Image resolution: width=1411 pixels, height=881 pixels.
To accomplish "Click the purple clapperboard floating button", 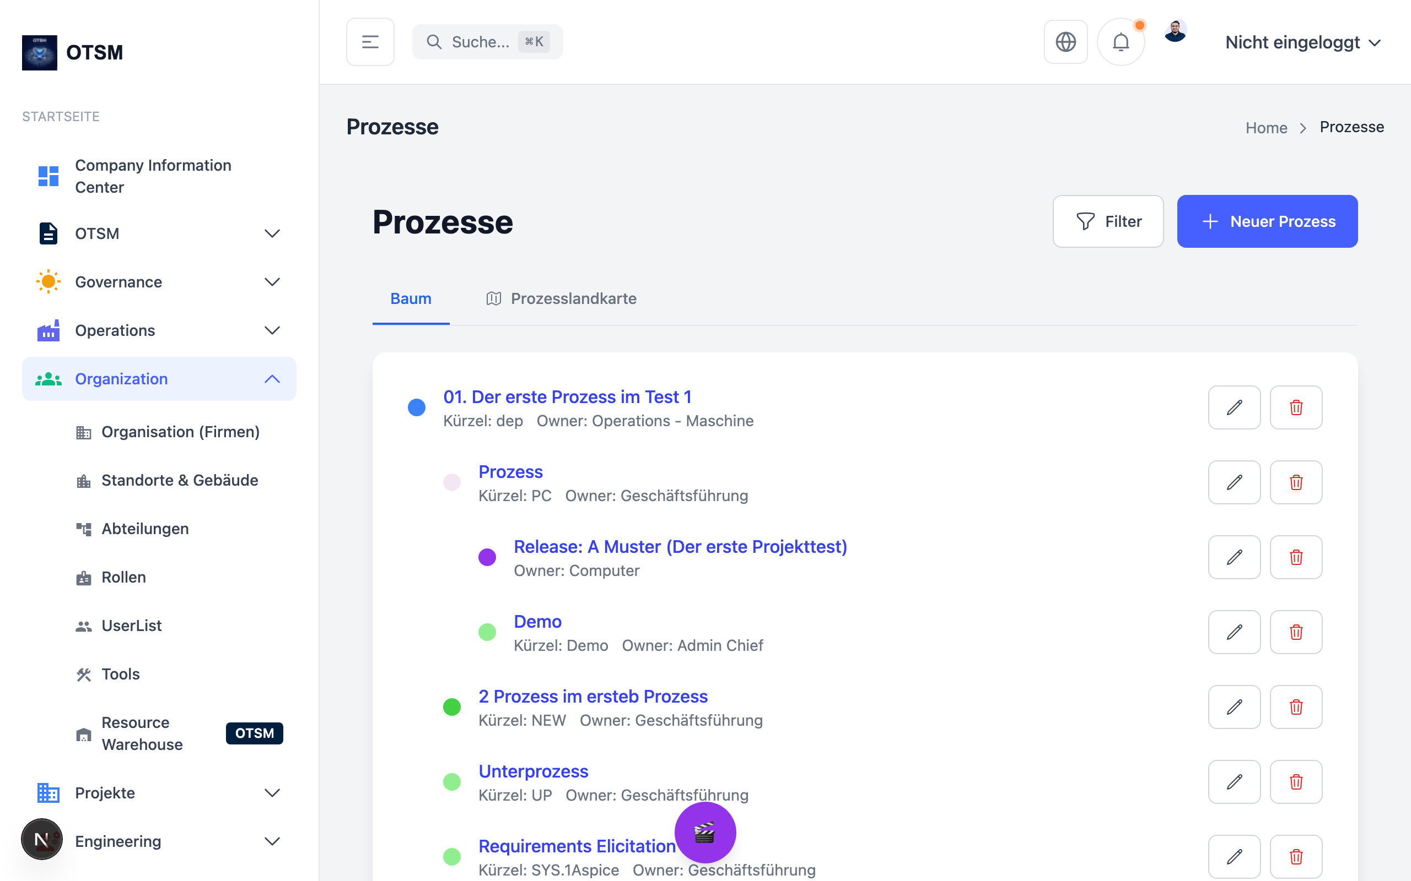I will tap(705, 833).
